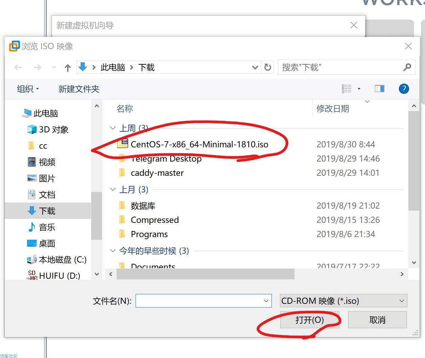Sort files by the 修改日期 column header
This screenshot has height=358, width=425.
pos(333,109)
